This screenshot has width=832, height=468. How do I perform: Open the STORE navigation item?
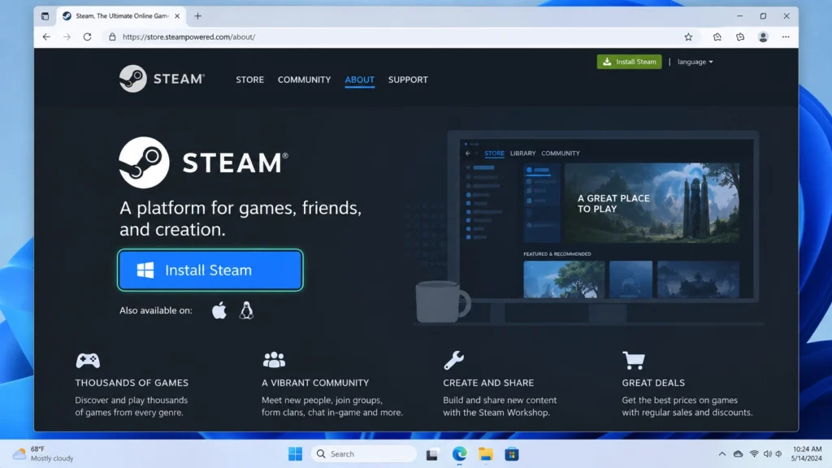250,80
